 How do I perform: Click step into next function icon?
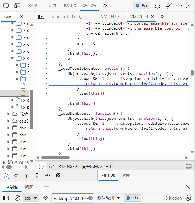tap(27, 175)
